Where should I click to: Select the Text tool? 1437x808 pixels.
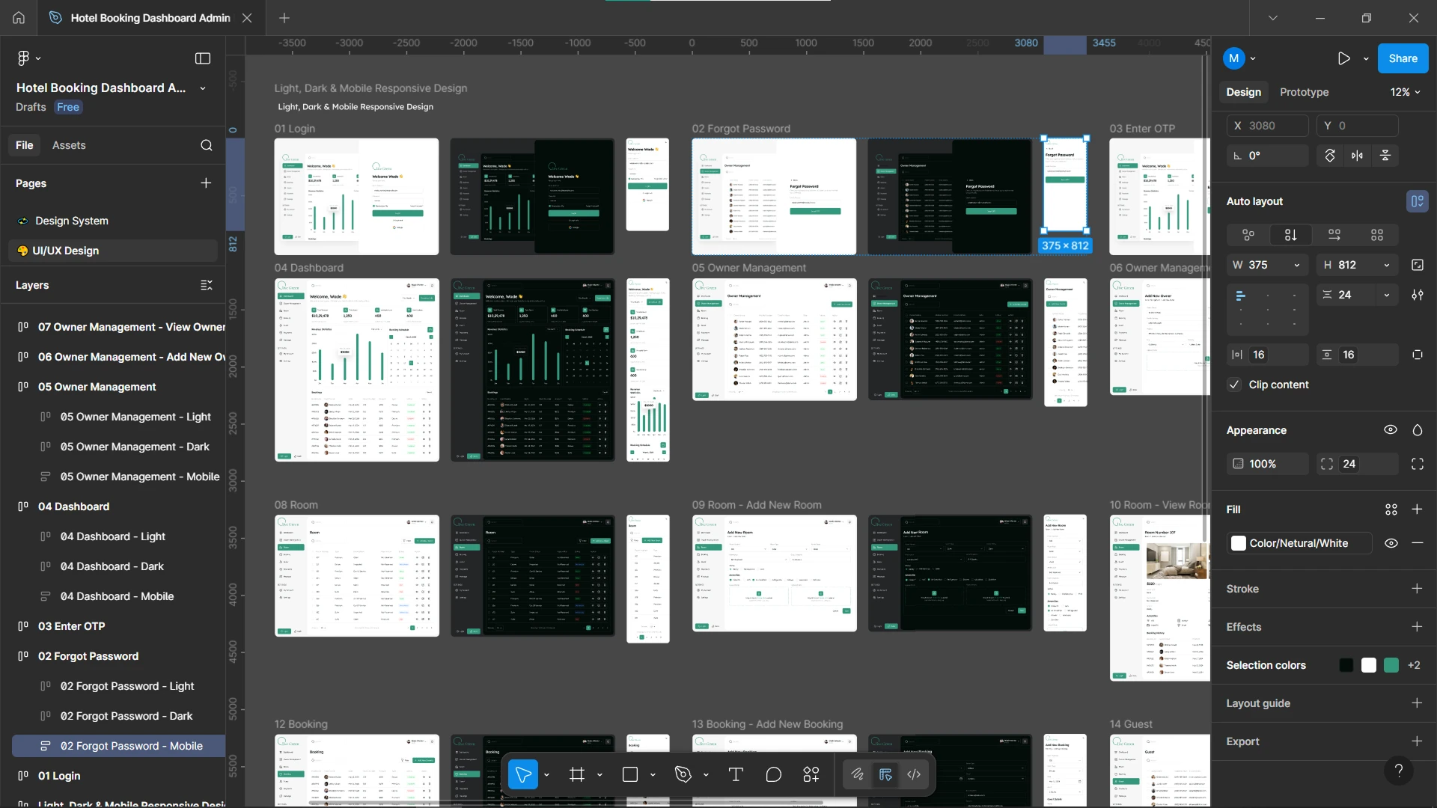[736, 774]
